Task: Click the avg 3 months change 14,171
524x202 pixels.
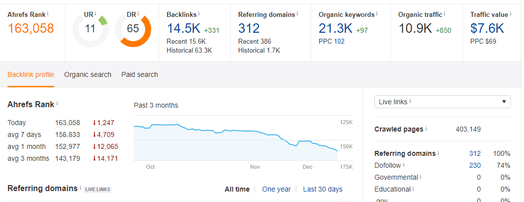Action: click(105, 159)
